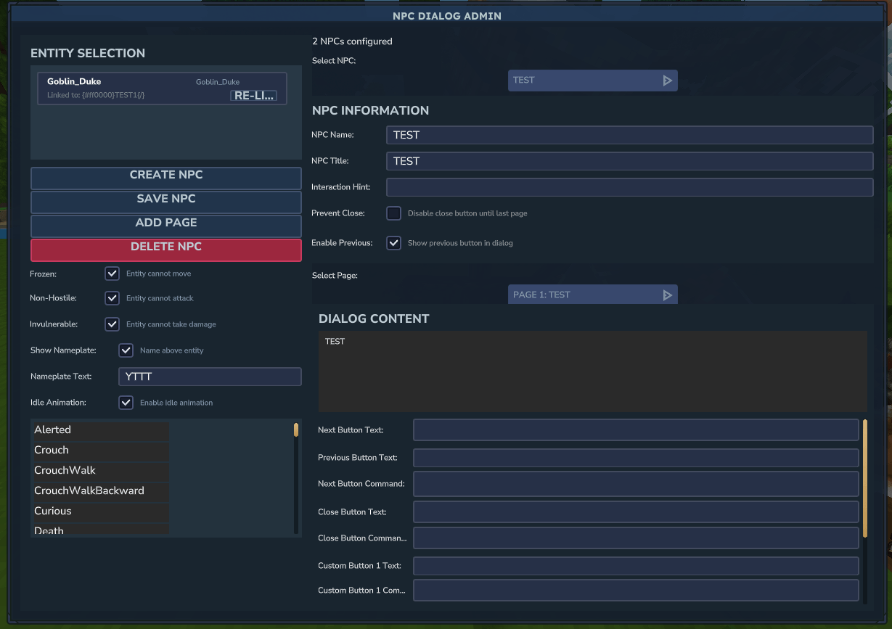Click the ADD PAGE button

[165, 223]
